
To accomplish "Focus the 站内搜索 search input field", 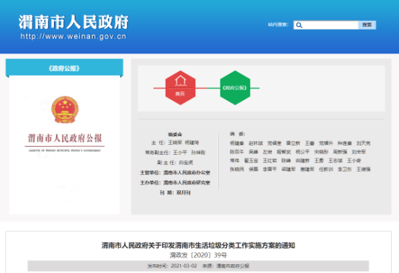I will click(326, 25).
